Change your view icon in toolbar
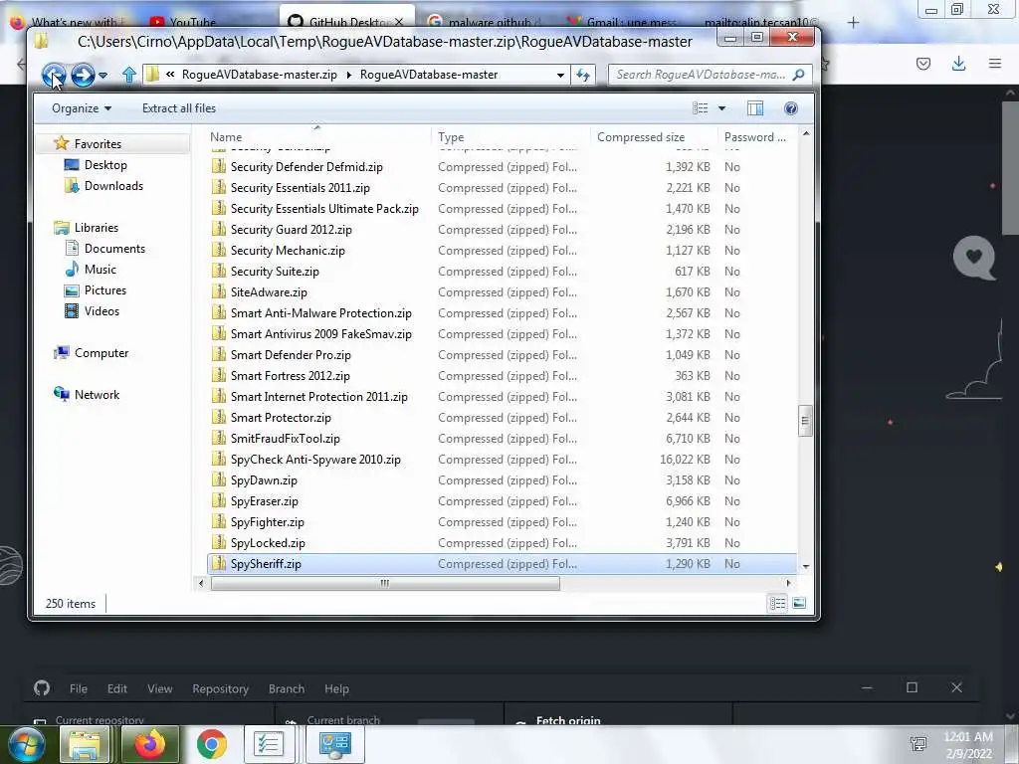This screenshot has height=764, width=1019. [x=700, y=108]
